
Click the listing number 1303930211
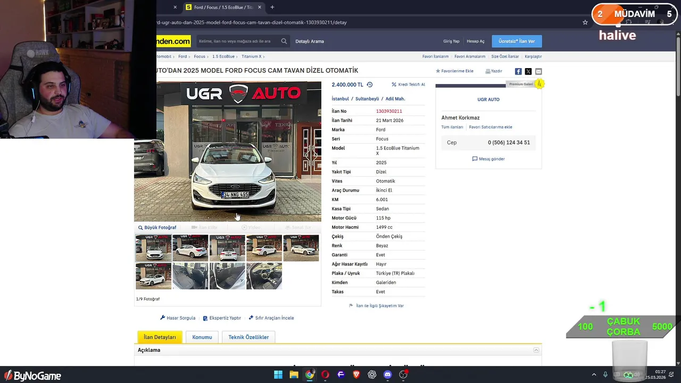389,111
